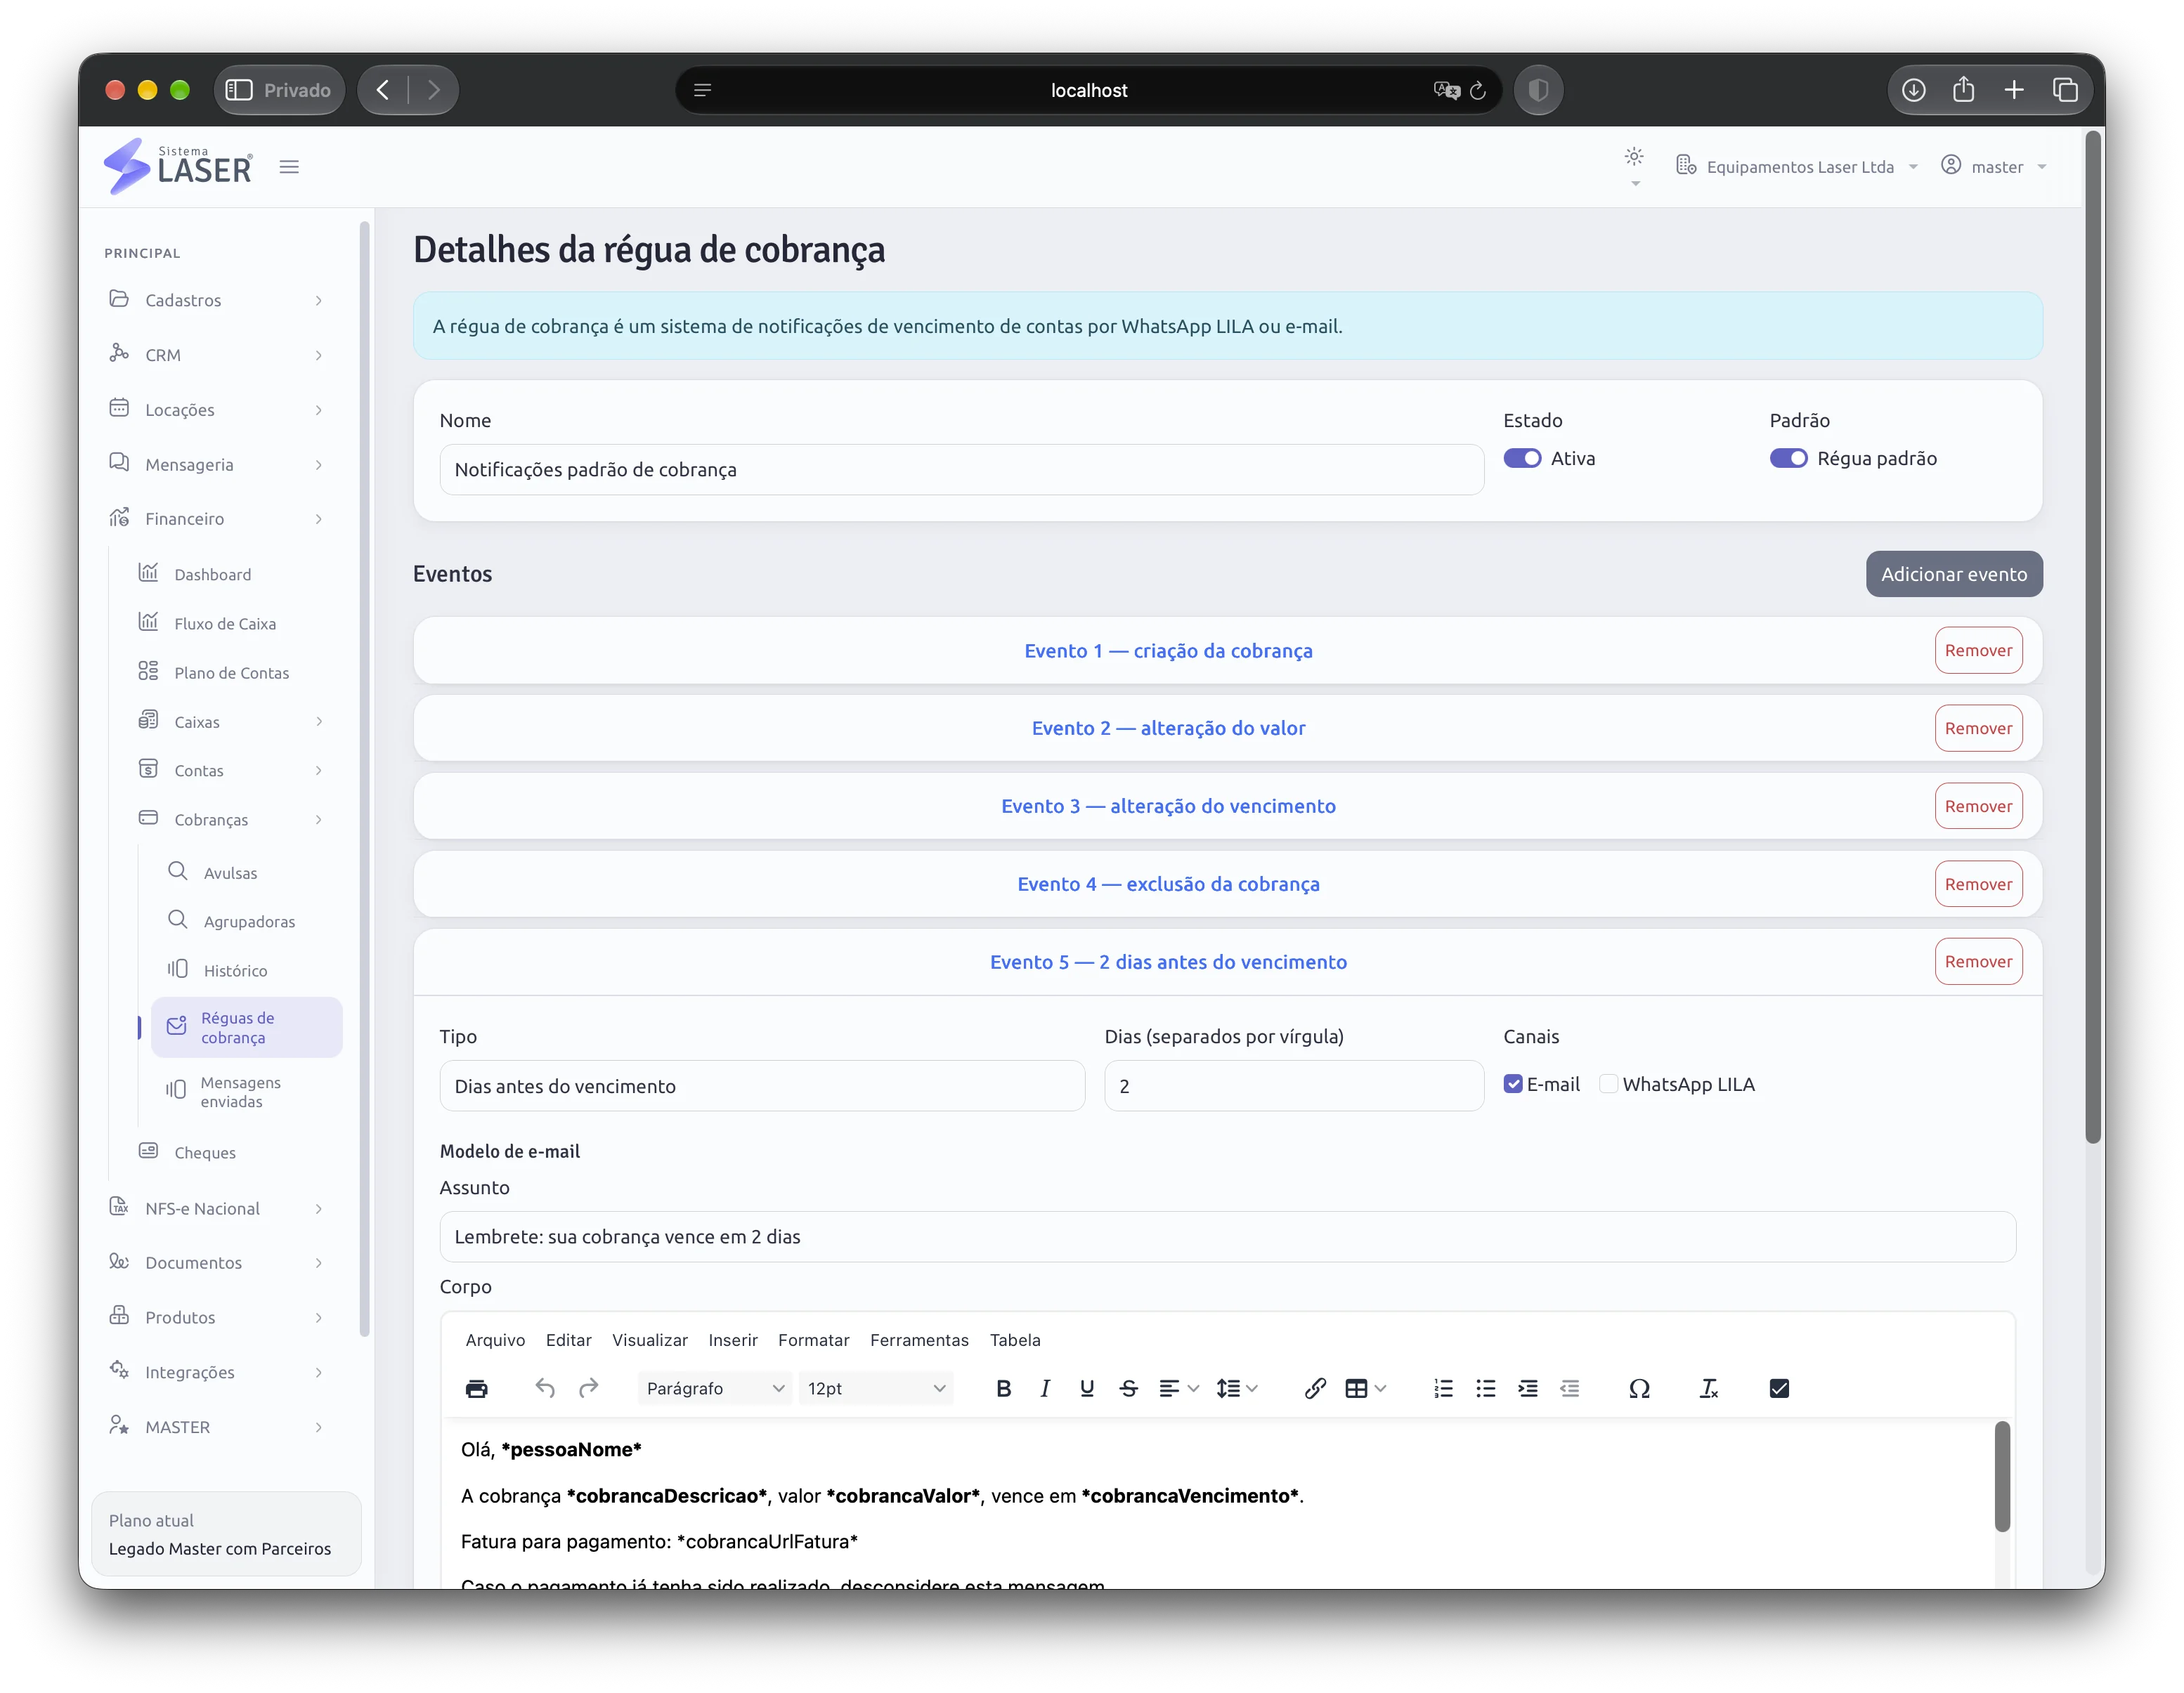Screen dimensions: 2184x1693
Task: Expand the Mensageria sidebar section
Action: click(x=217, y=464)
